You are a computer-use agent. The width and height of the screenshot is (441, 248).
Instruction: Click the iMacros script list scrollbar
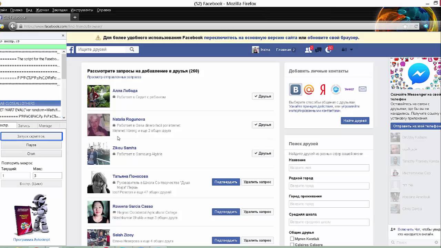click(64, 84)
